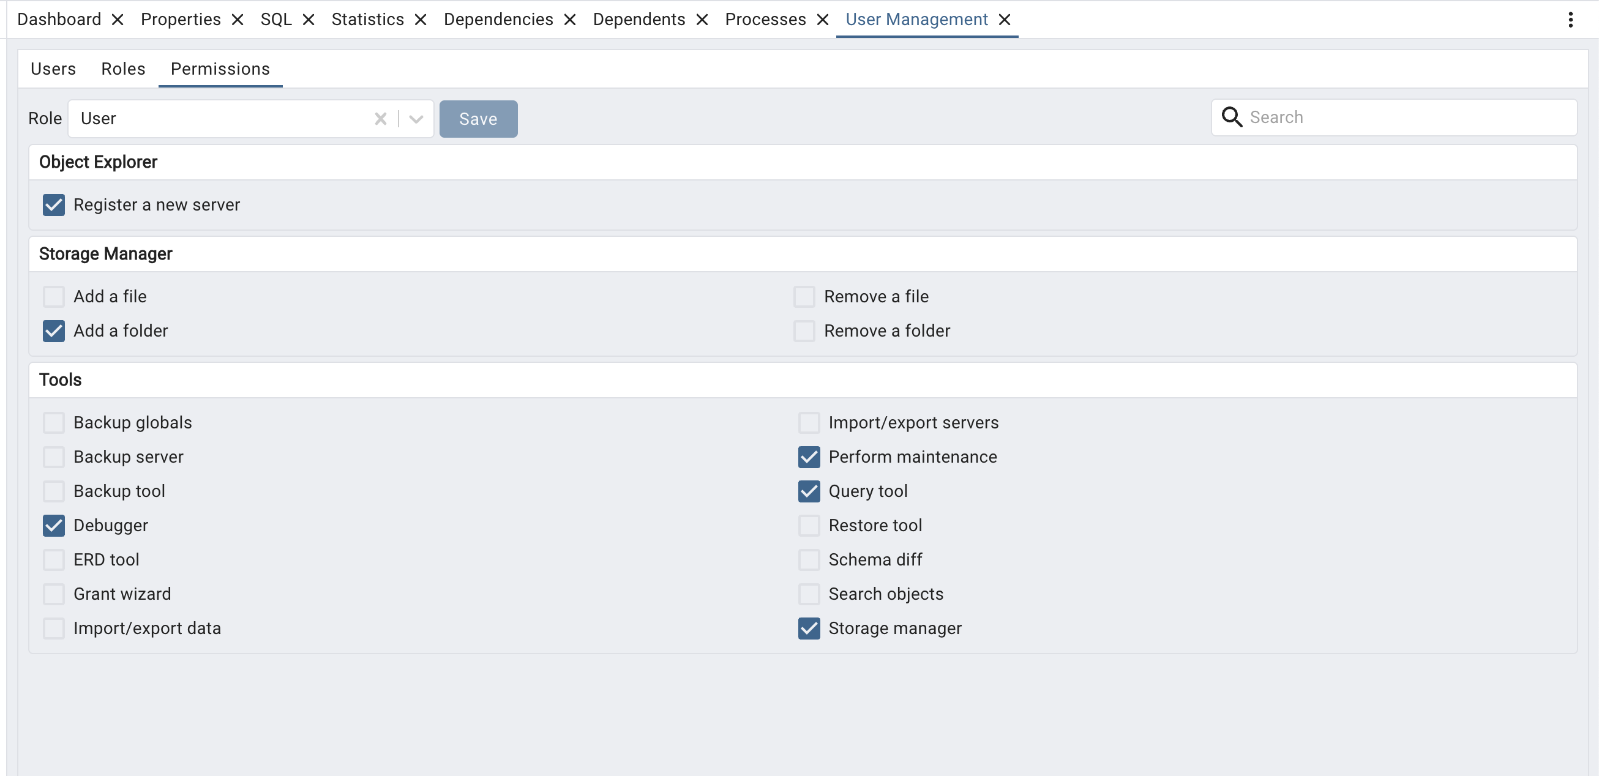Image resolution: width=1599 pixels, height=776 pixels.
Task: Uncheck Register a new server
Action: coord(54,204)
